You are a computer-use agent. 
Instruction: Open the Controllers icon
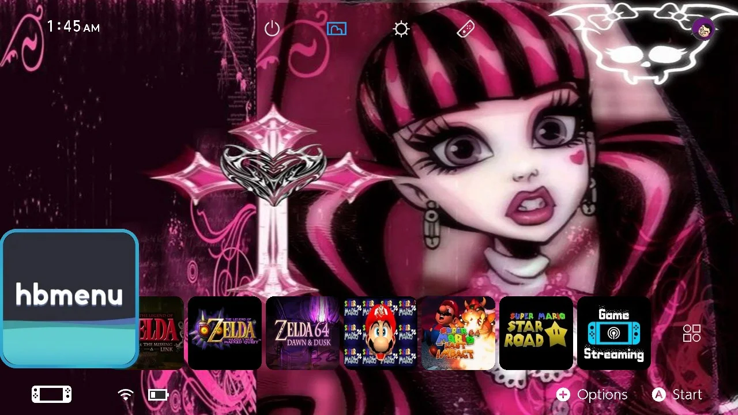click(466, 29)
